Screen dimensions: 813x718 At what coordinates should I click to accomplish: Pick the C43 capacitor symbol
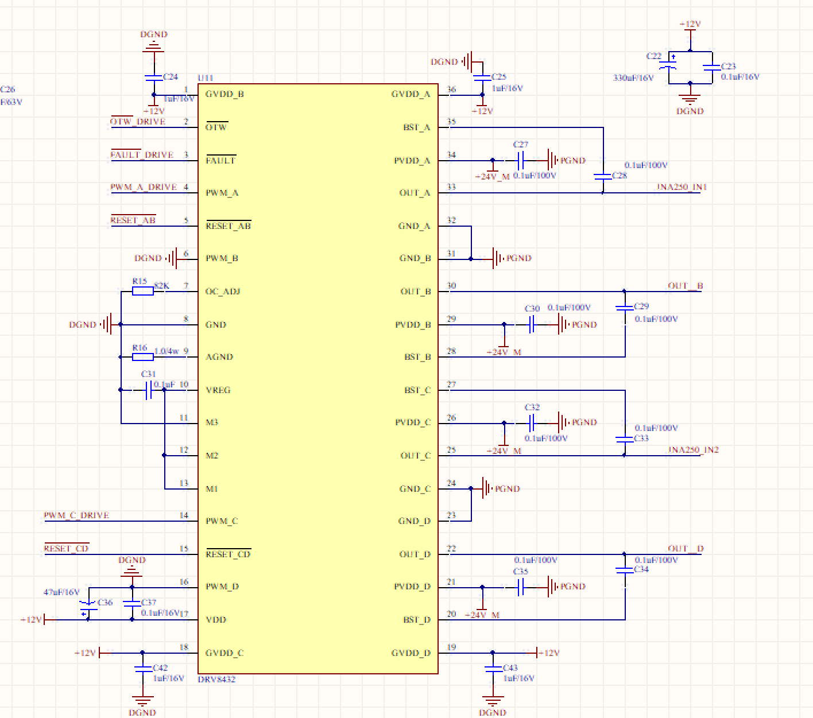493,669
